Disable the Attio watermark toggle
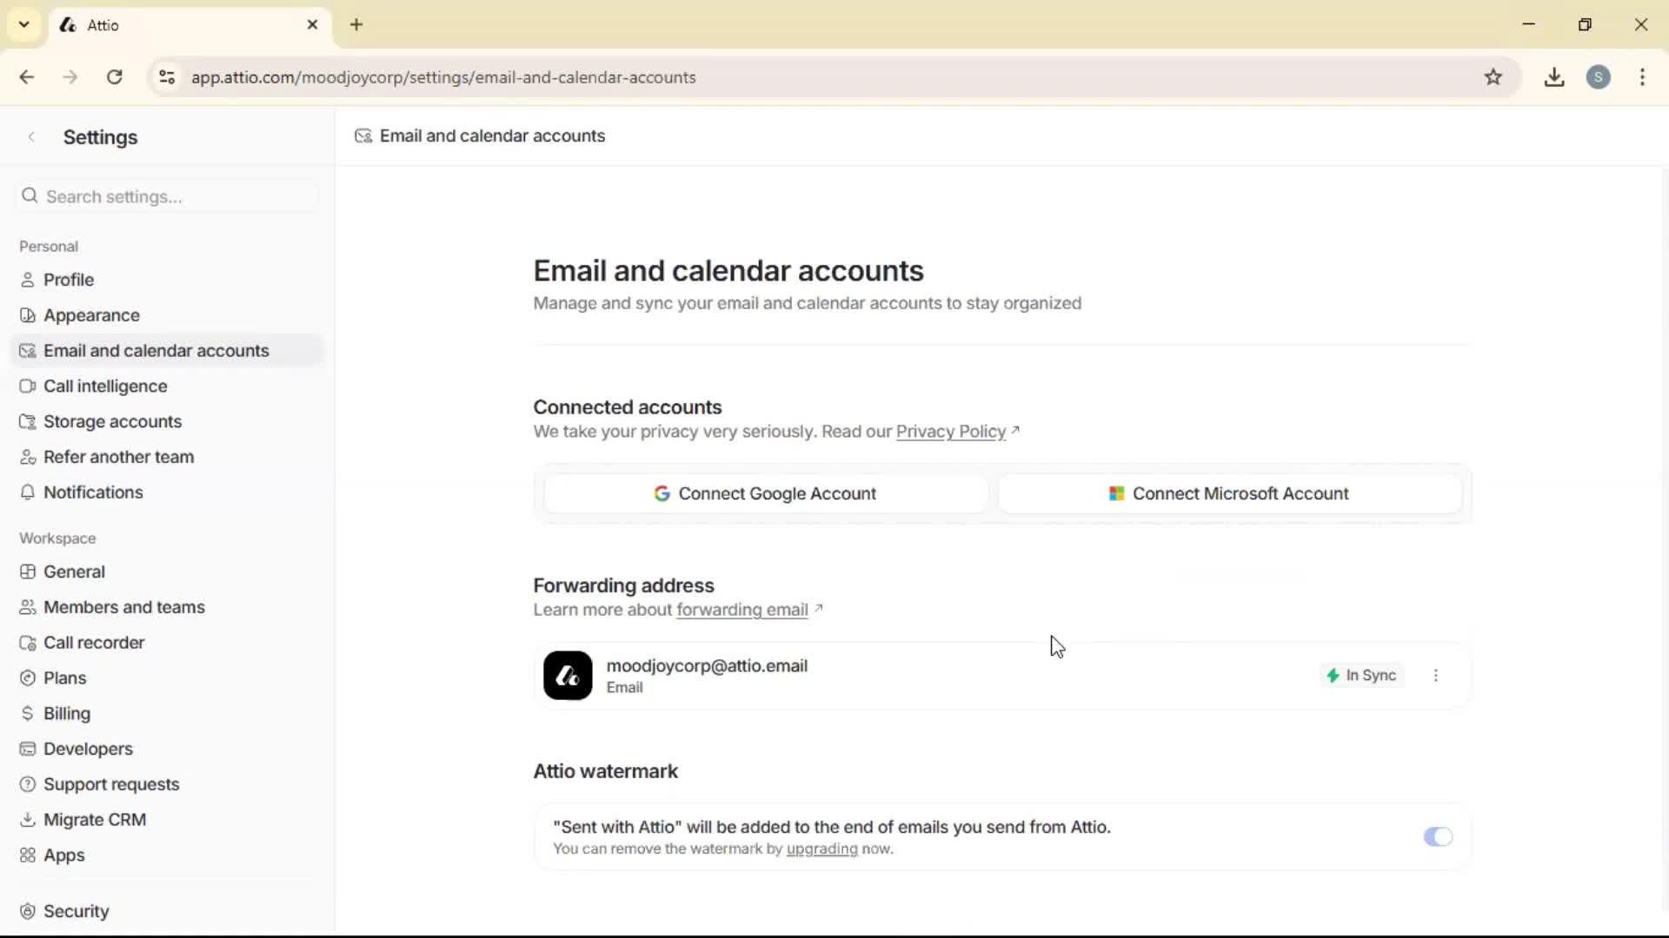 coord(1438,836)
